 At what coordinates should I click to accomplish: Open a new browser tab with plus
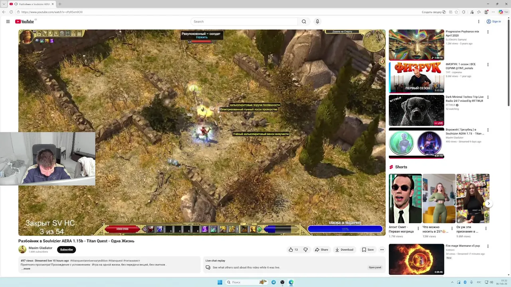point(60,4)
